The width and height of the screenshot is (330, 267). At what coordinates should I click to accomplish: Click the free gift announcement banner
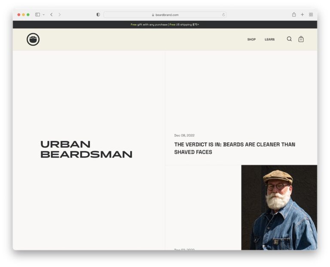[165, 24]
